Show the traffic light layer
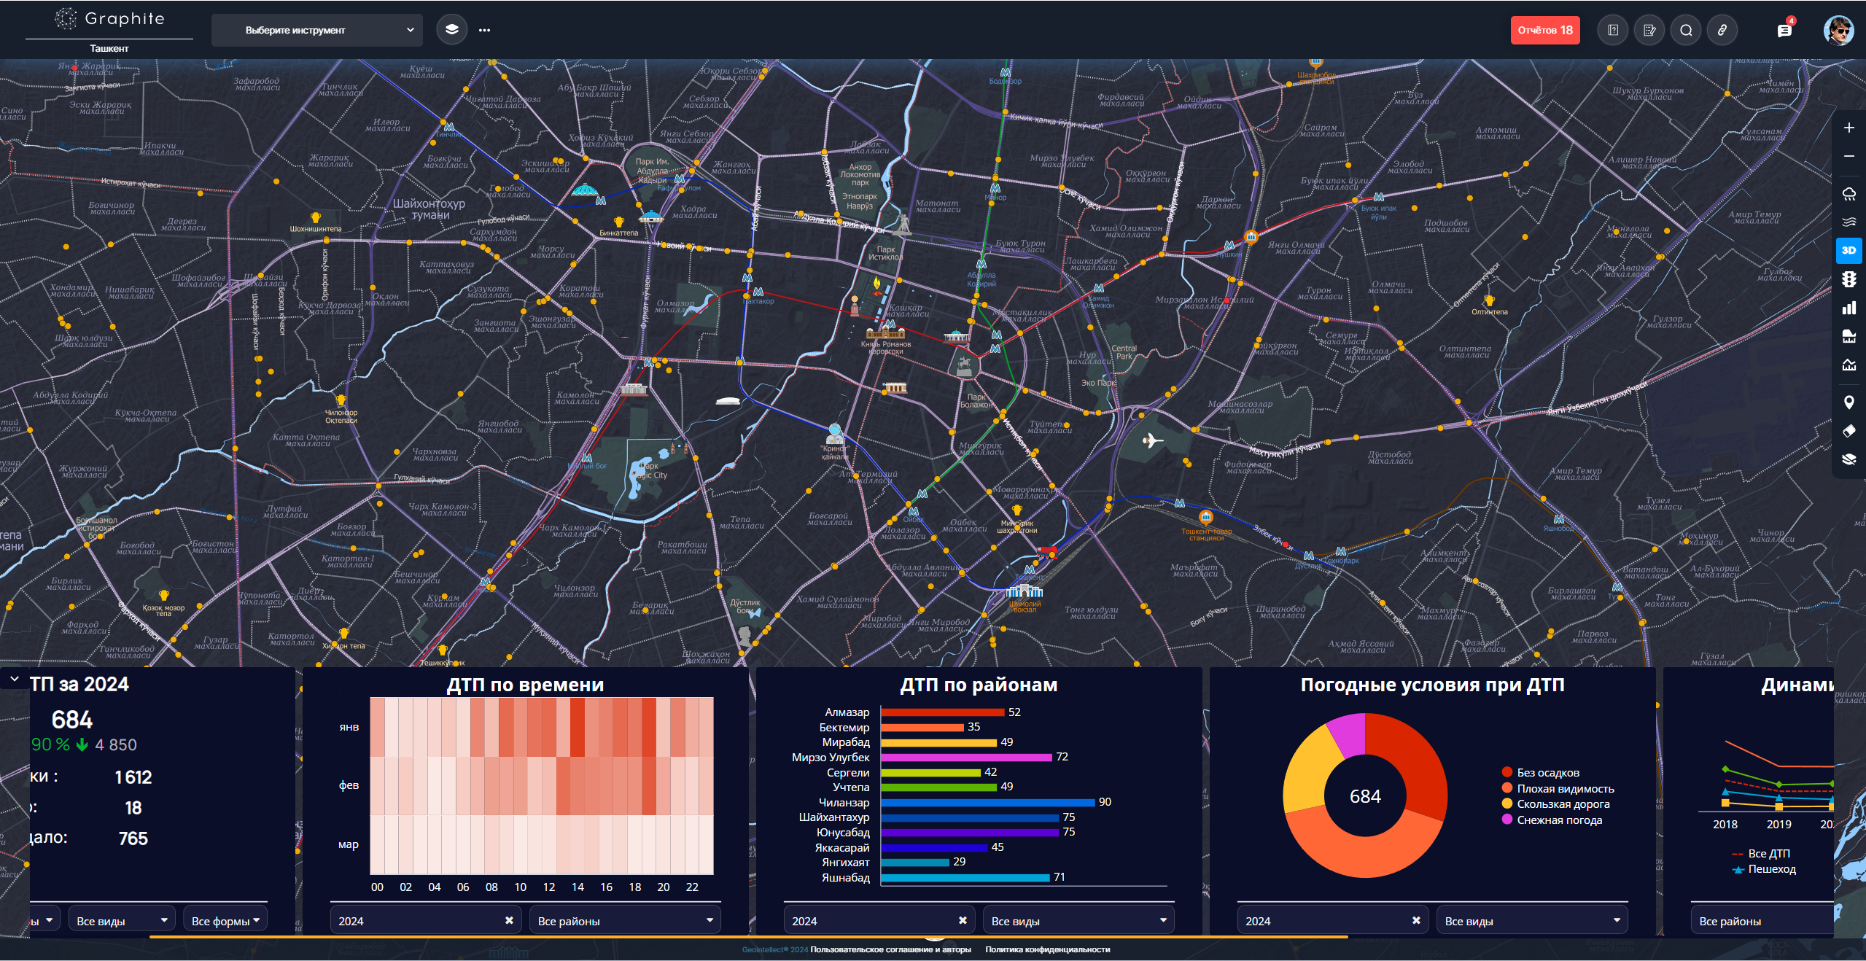This screenshot has height=961, width=1866. (1848, 279)
